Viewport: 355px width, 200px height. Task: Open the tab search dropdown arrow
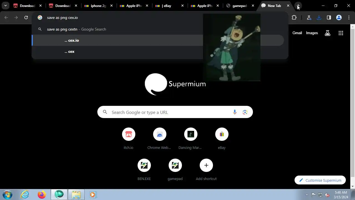tap(5, 6)
